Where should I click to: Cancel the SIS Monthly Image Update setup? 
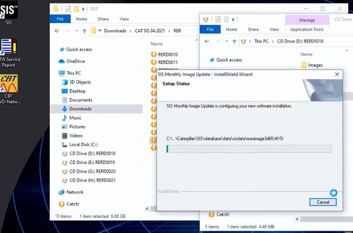323,202
